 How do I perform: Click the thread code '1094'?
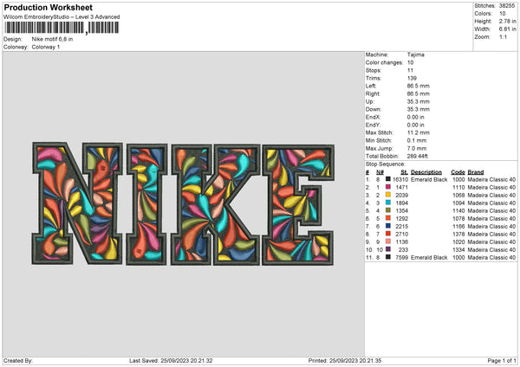click(x=458, y=203)
